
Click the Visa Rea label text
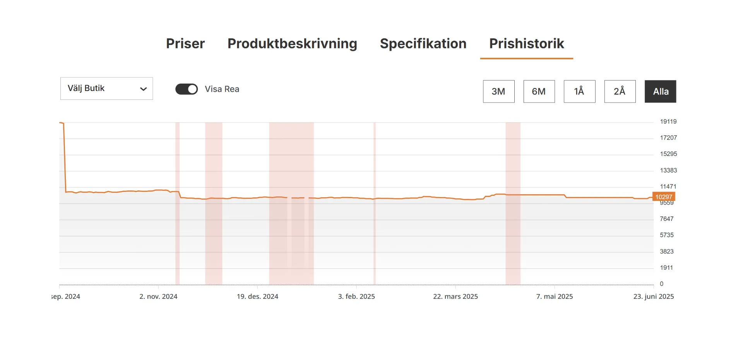click(x=222, y=89)
